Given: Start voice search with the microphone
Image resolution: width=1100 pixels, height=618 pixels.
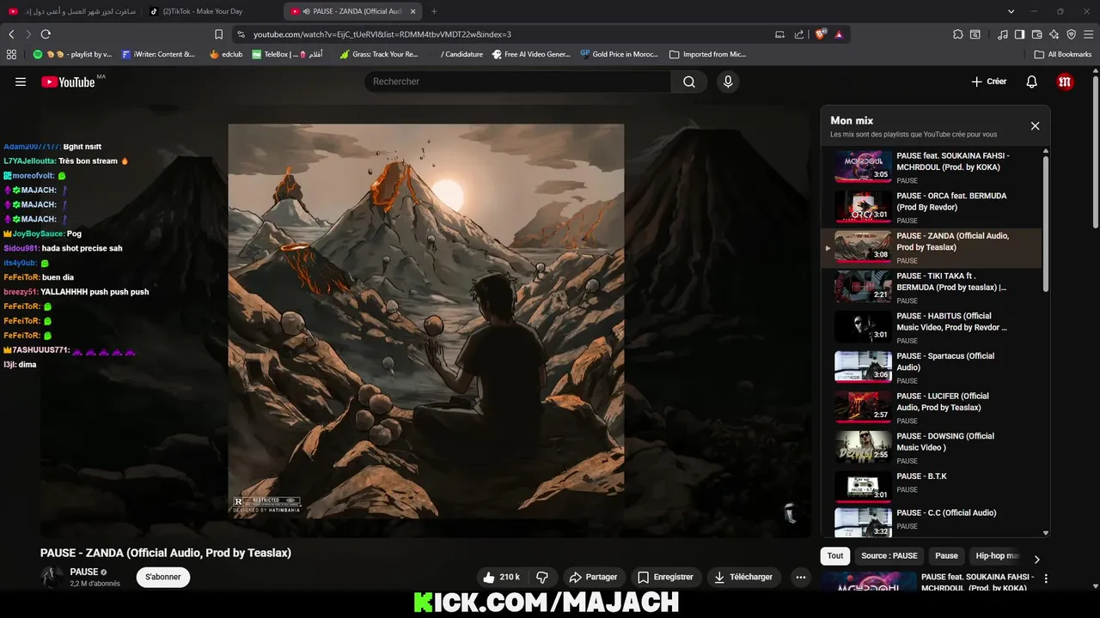Looking at the screenshot, I should 728,82.
